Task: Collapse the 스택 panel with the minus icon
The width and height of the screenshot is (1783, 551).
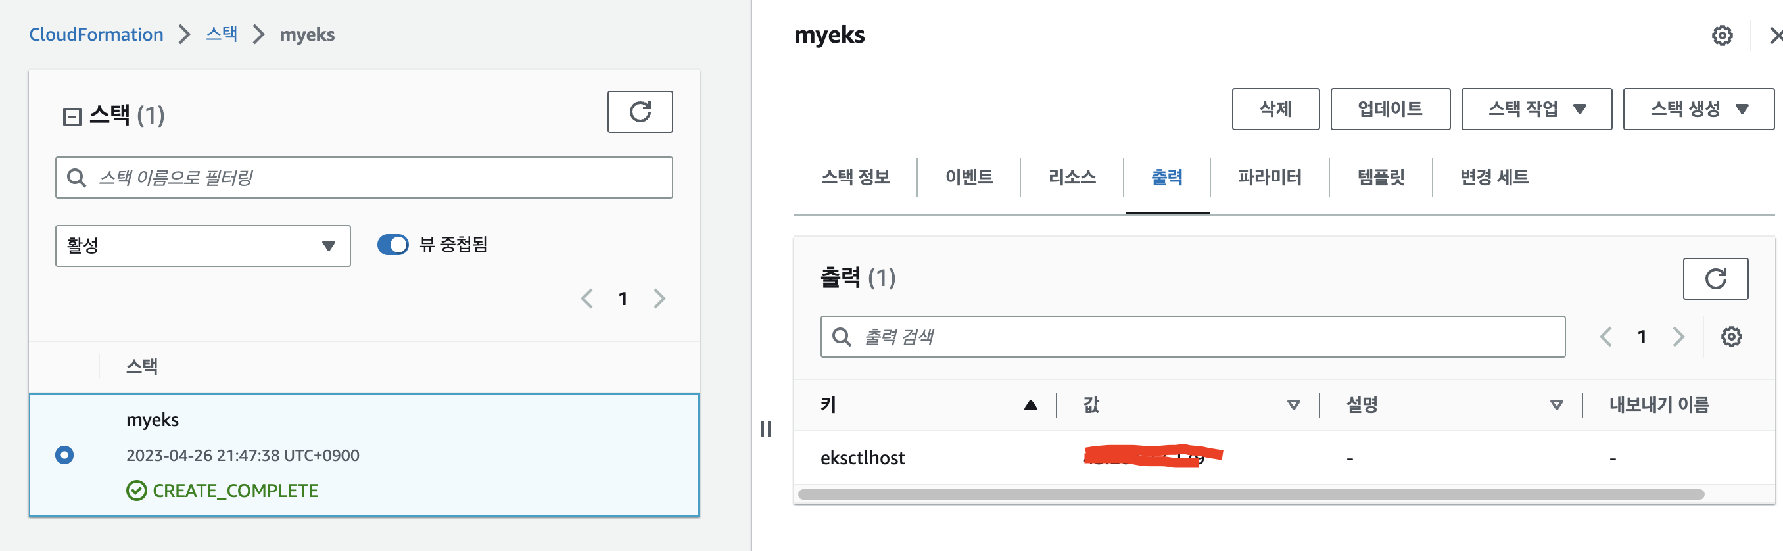Action: pos(72,116)
